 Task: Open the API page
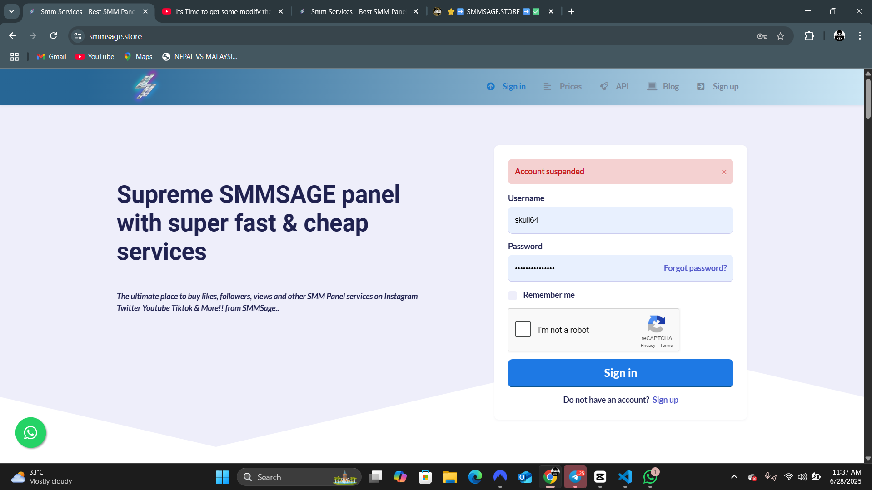tap(614, 86)
